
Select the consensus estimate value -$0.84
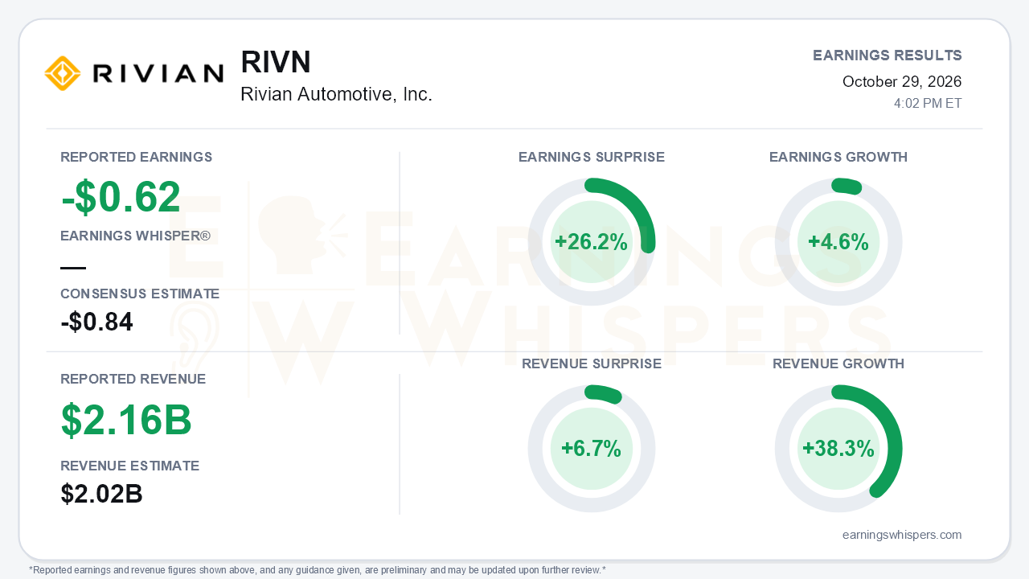tap(96, 322)
